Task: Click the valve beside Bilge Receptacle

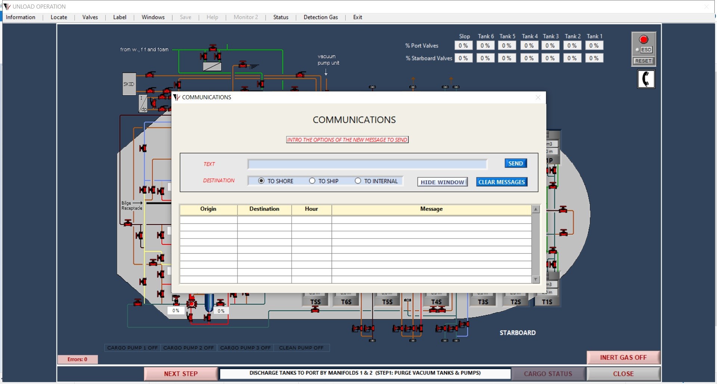Action: click(128, 223)
